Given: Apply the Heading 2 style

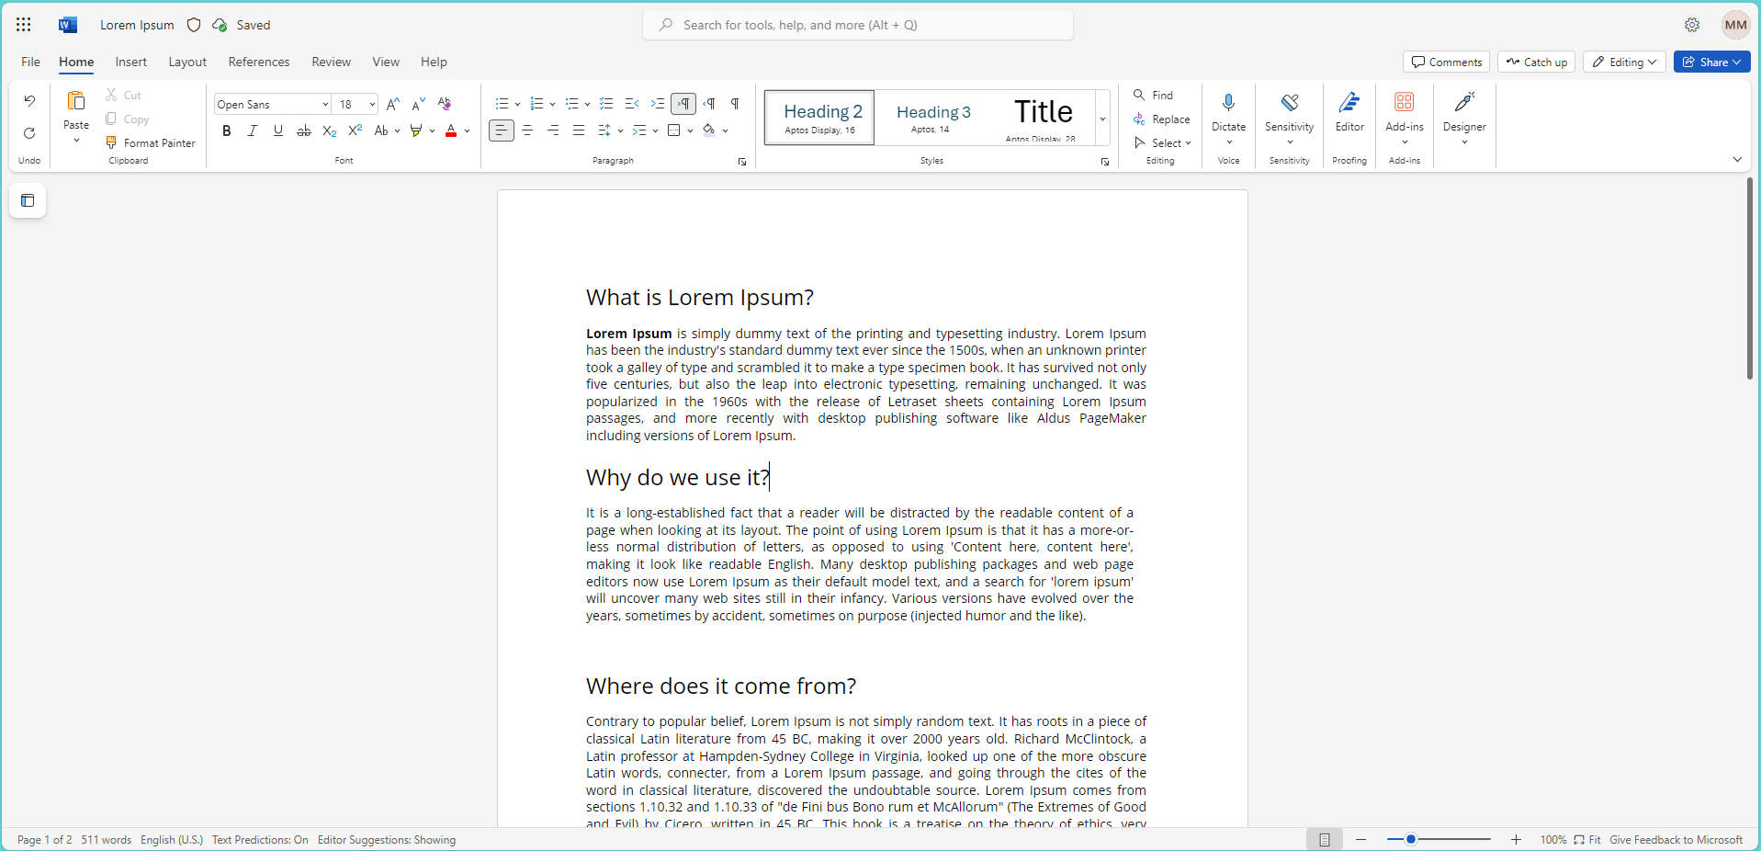Looking at the screenshot, I should point(820,118).
